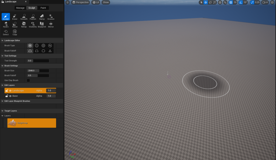The image size is (276, 160).
Task: Open the Perspective viewport dropdown
Action: point(81,2)
